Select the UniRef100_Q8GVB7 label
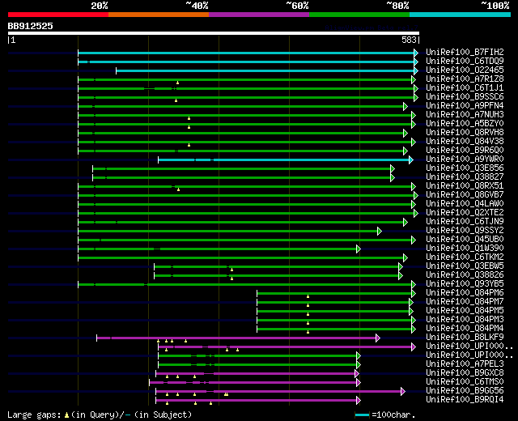518x421 pixels. click(465, 195)
